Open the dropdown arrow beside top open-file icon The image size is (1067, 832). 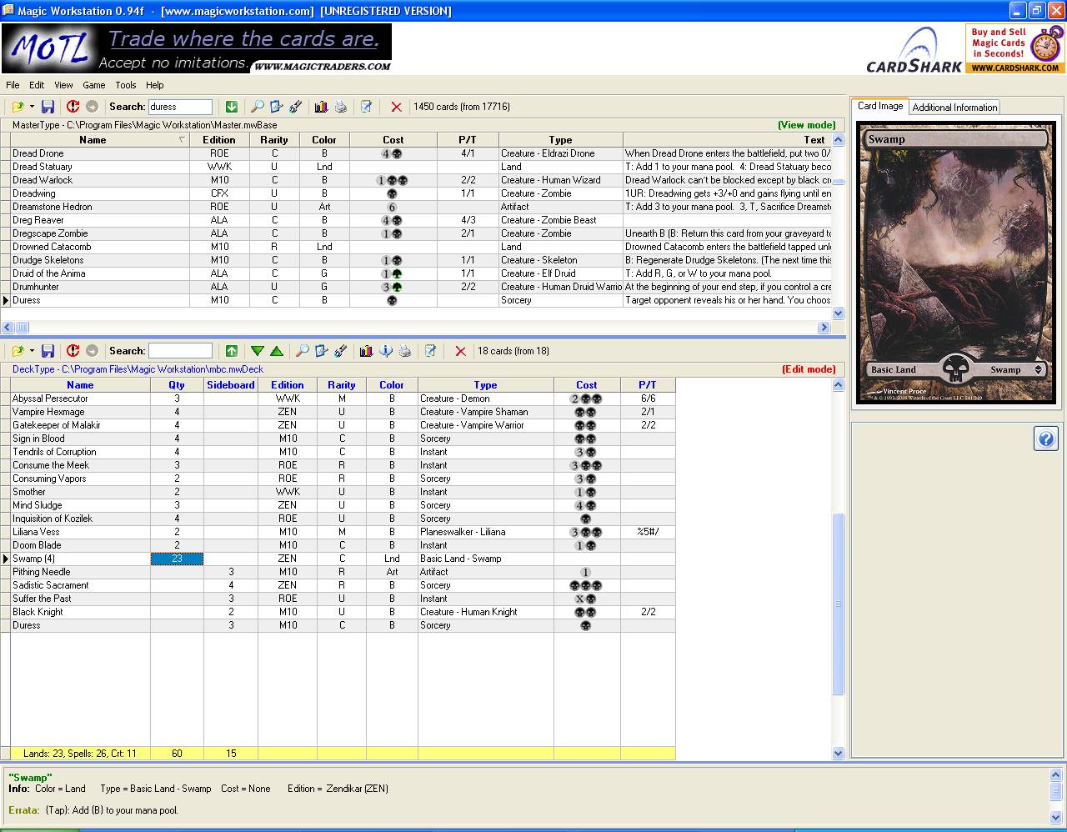[x=32, y=107]
